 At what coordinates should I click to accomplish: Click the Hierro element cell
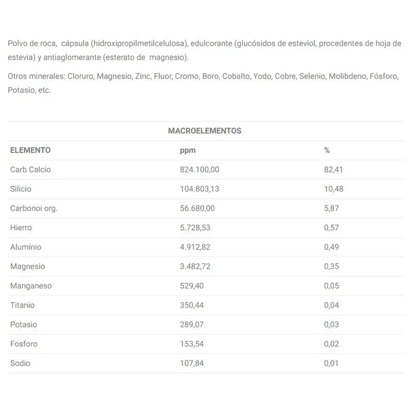click(21, 228)
